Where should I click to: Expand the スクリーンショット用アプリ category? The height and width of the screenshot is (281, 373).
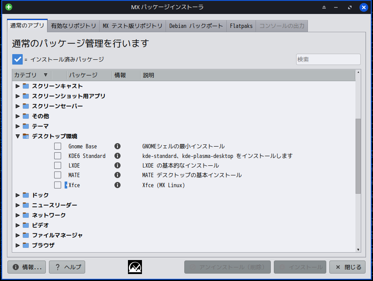click(x=17, y=96)
